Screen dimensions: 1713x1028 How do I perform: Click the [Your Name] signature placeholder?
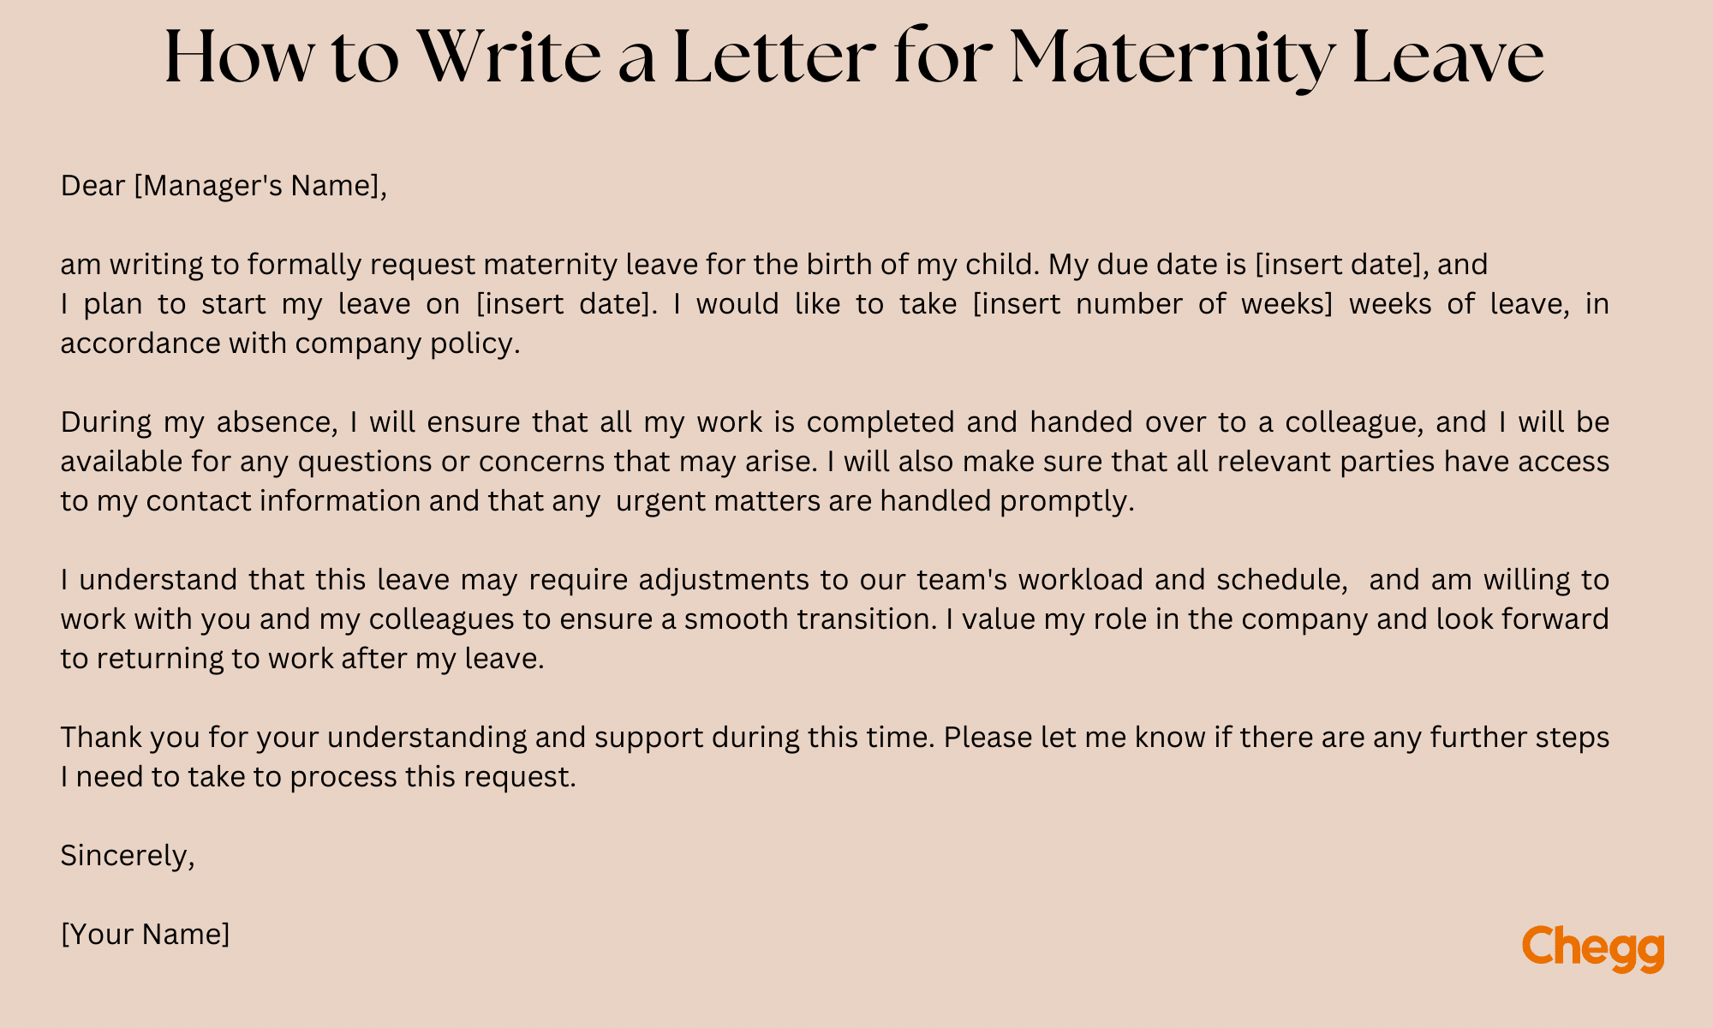tap(145, 934)
